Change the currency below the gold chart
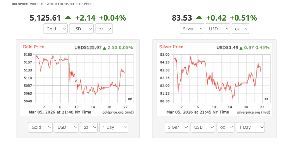 [x=66, y=127]
